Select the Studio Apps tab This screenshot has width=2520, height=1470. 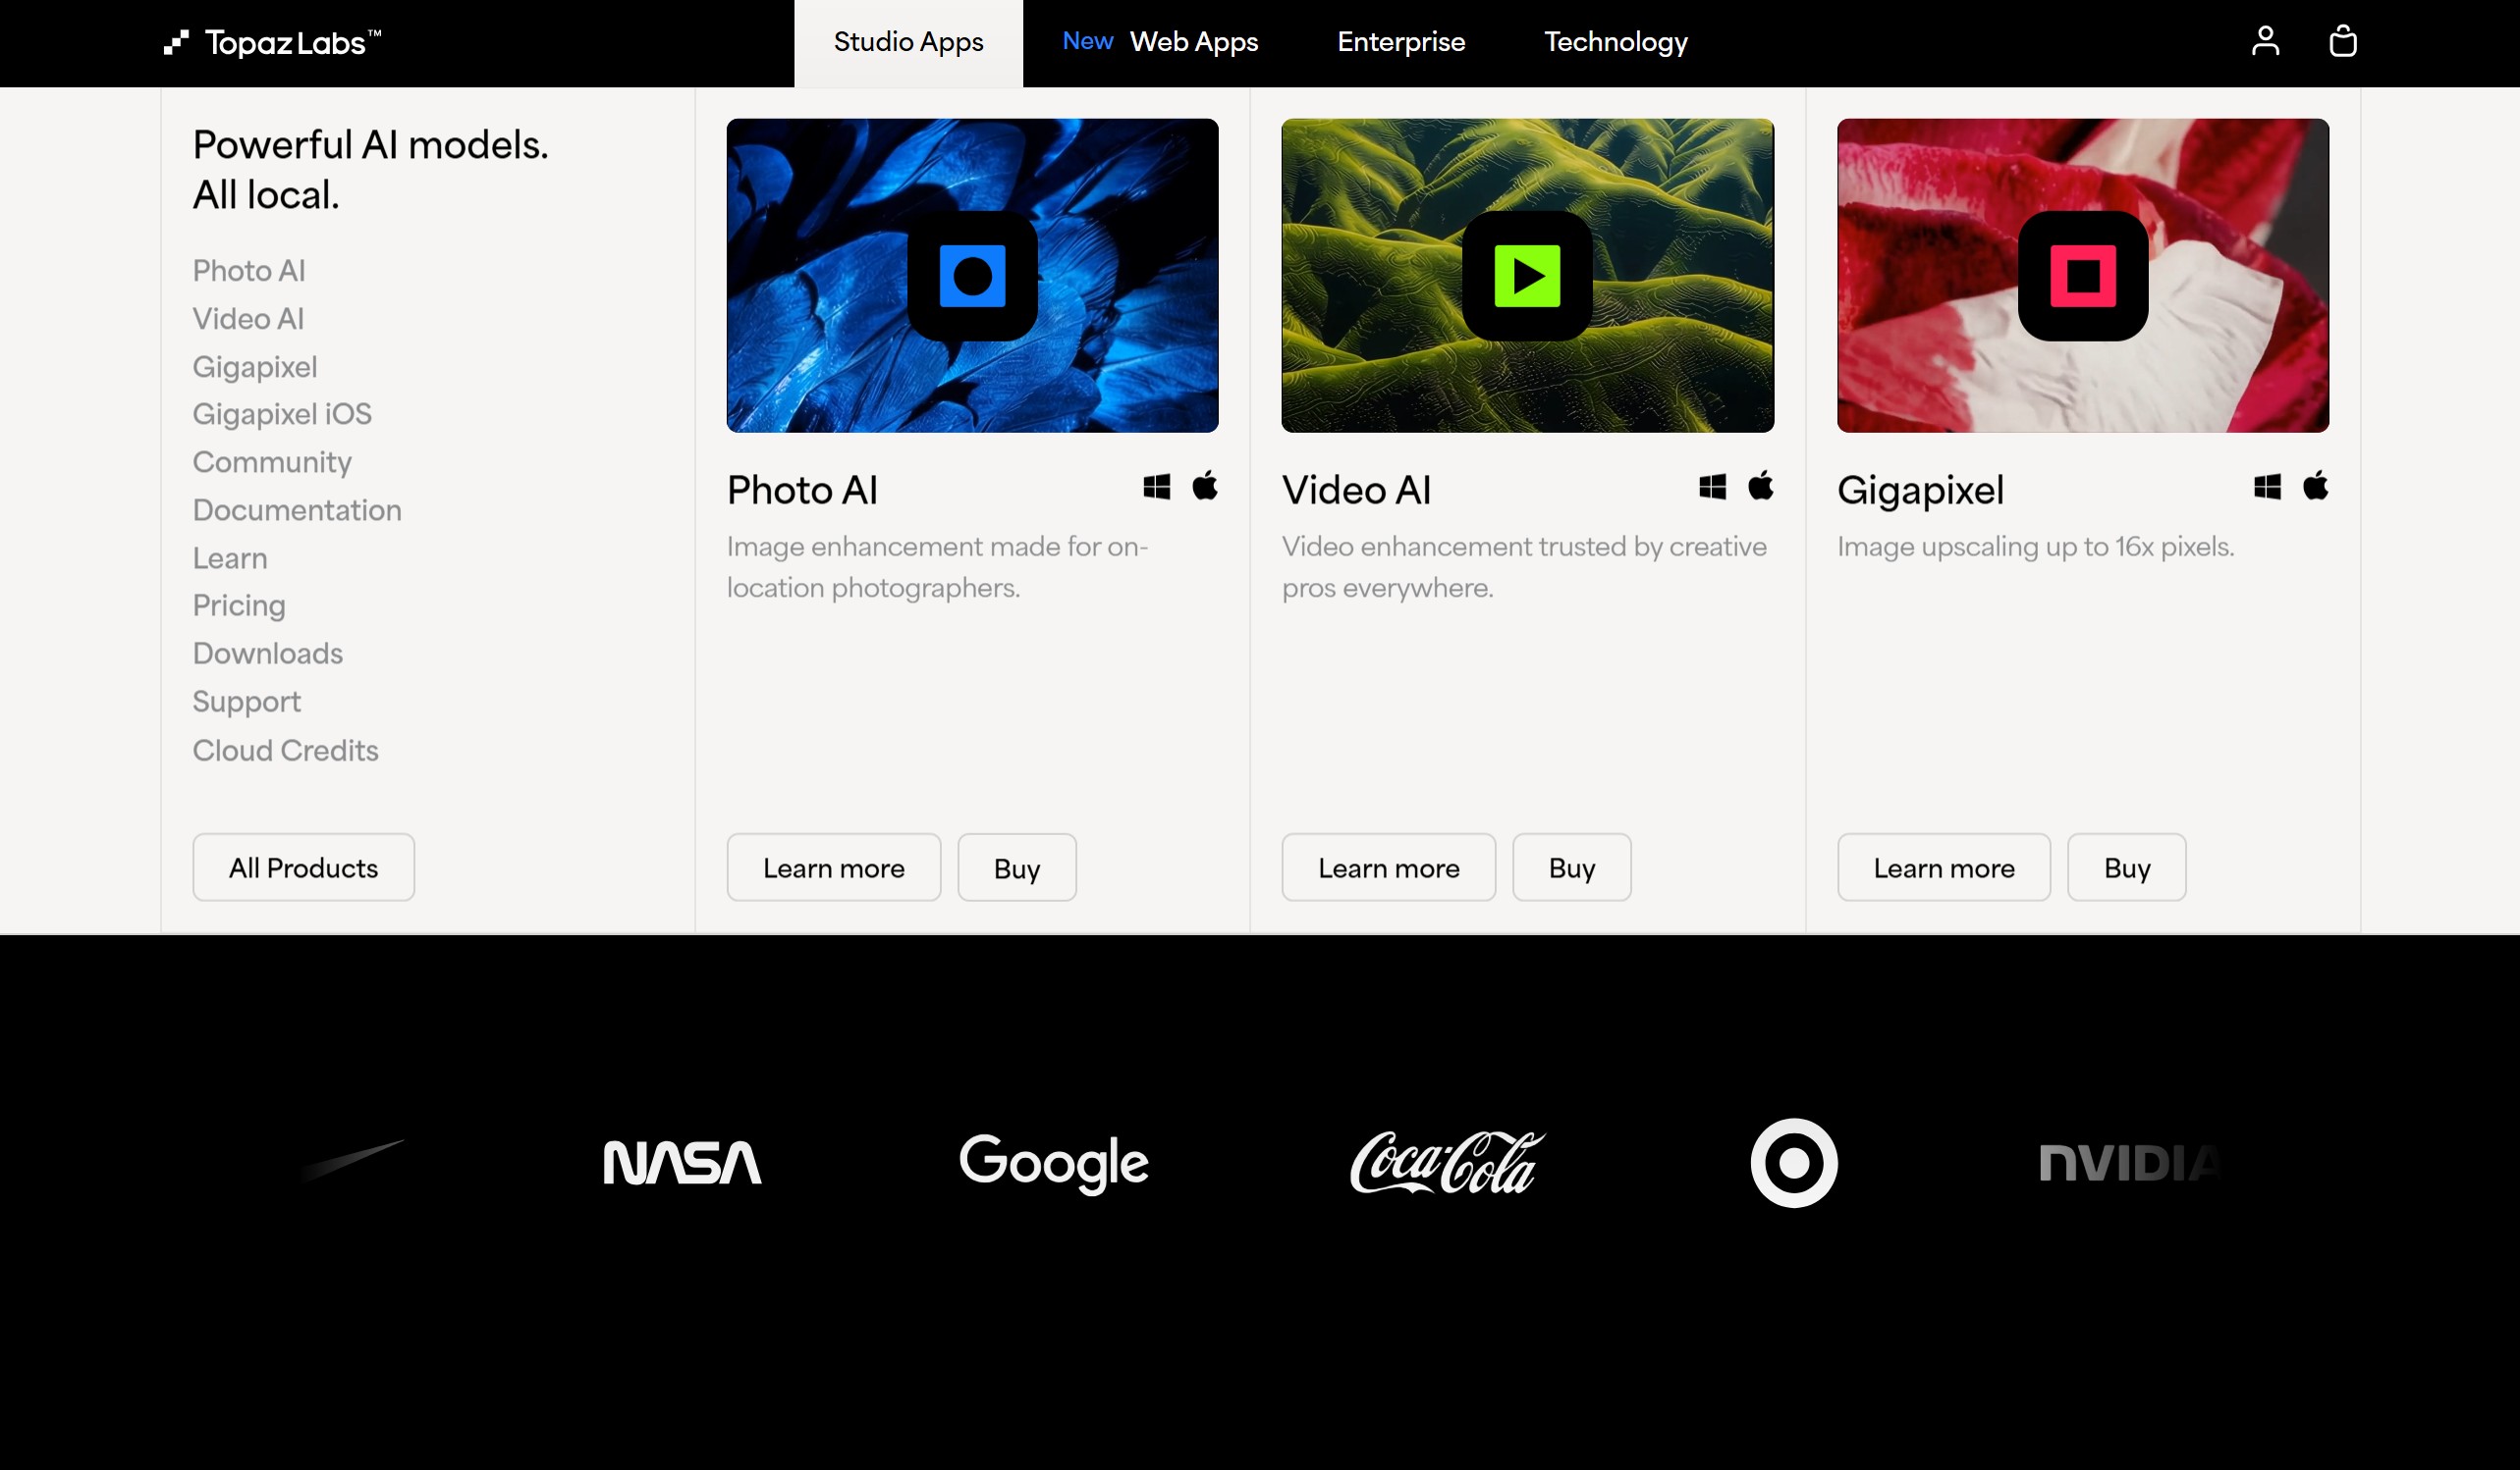pyautogui.click(x=908, y=43)
